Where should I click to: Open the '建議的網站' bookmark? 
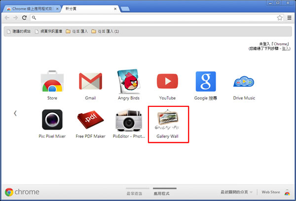19,32
